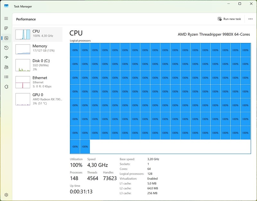Select the Processes page icon
The image size is (257, 201).
(x=6, y=28)
